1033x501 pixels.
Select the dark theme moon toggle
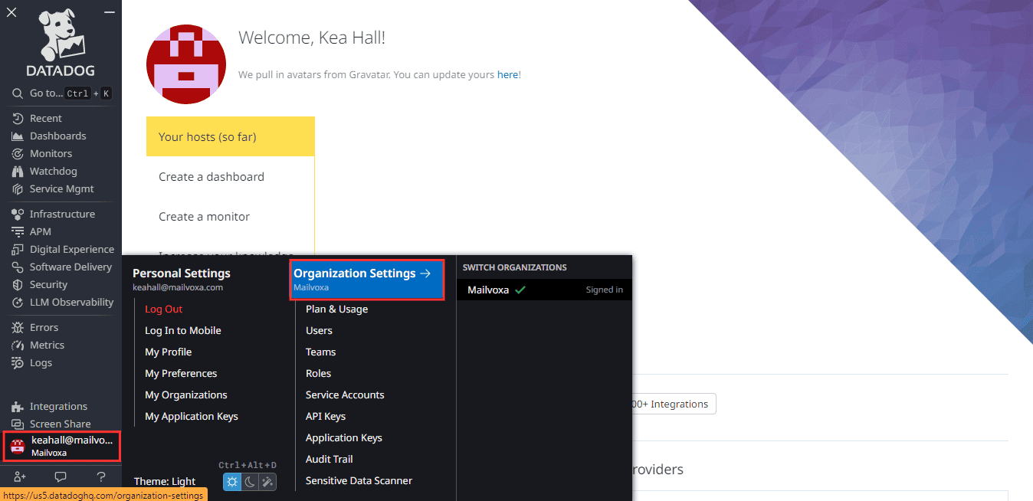pyautogui.click(x=250, y=482)
